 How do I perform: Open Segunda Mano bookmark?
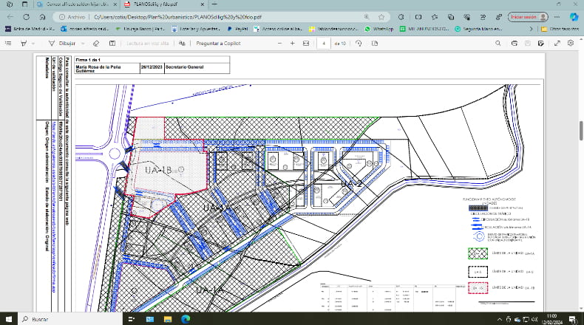click(478, 29)
